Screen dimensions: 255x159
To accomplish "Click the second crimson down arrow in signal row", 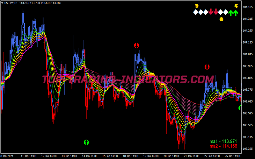I will pos(216,12).
